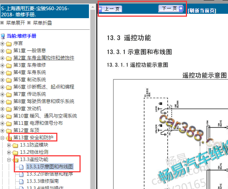This screenshot has height=189, width=228.
Task: Click 菜单展开 to expand all menus
Action: (x=16, y=23)
